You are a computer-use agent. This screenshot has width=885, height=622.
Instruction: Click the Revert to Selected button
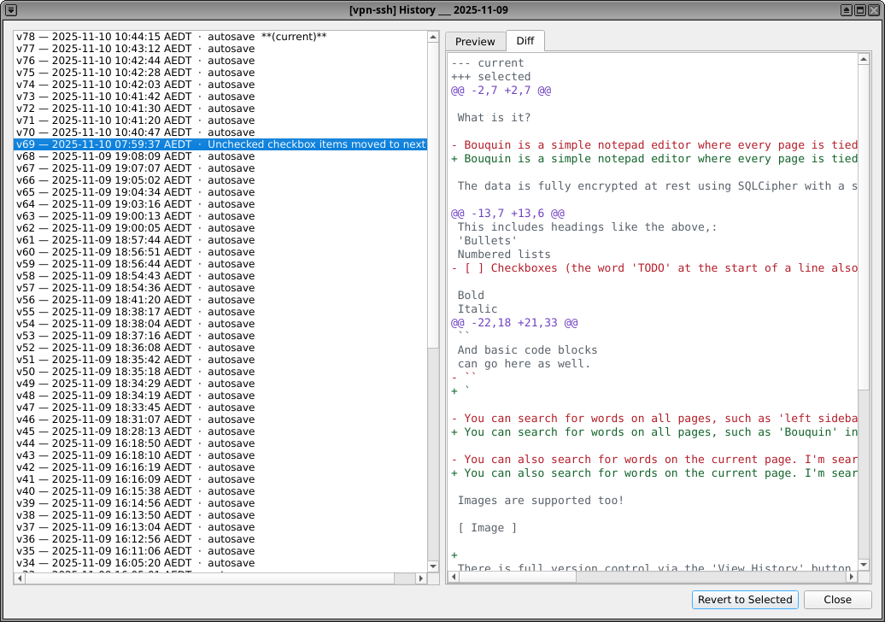(744, 600)
